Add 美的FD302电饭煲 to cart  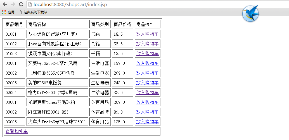coord(148,83)
